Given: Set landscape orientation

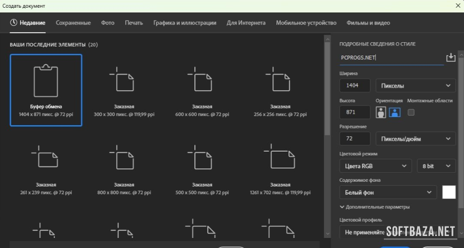Looking at the screenshot, I should tap(394, 112).
